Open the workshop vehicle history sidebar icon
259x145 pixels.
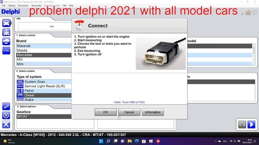6,32
